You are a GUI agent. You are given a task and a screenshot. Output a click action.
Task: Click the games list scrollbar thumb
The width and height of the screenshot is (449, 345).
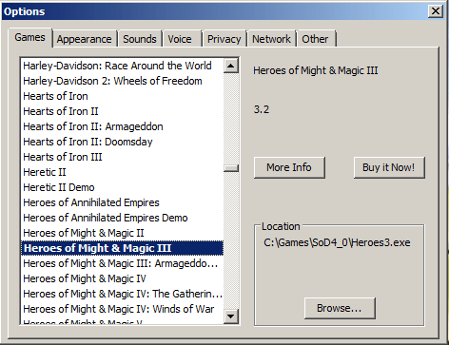point(231,168)
